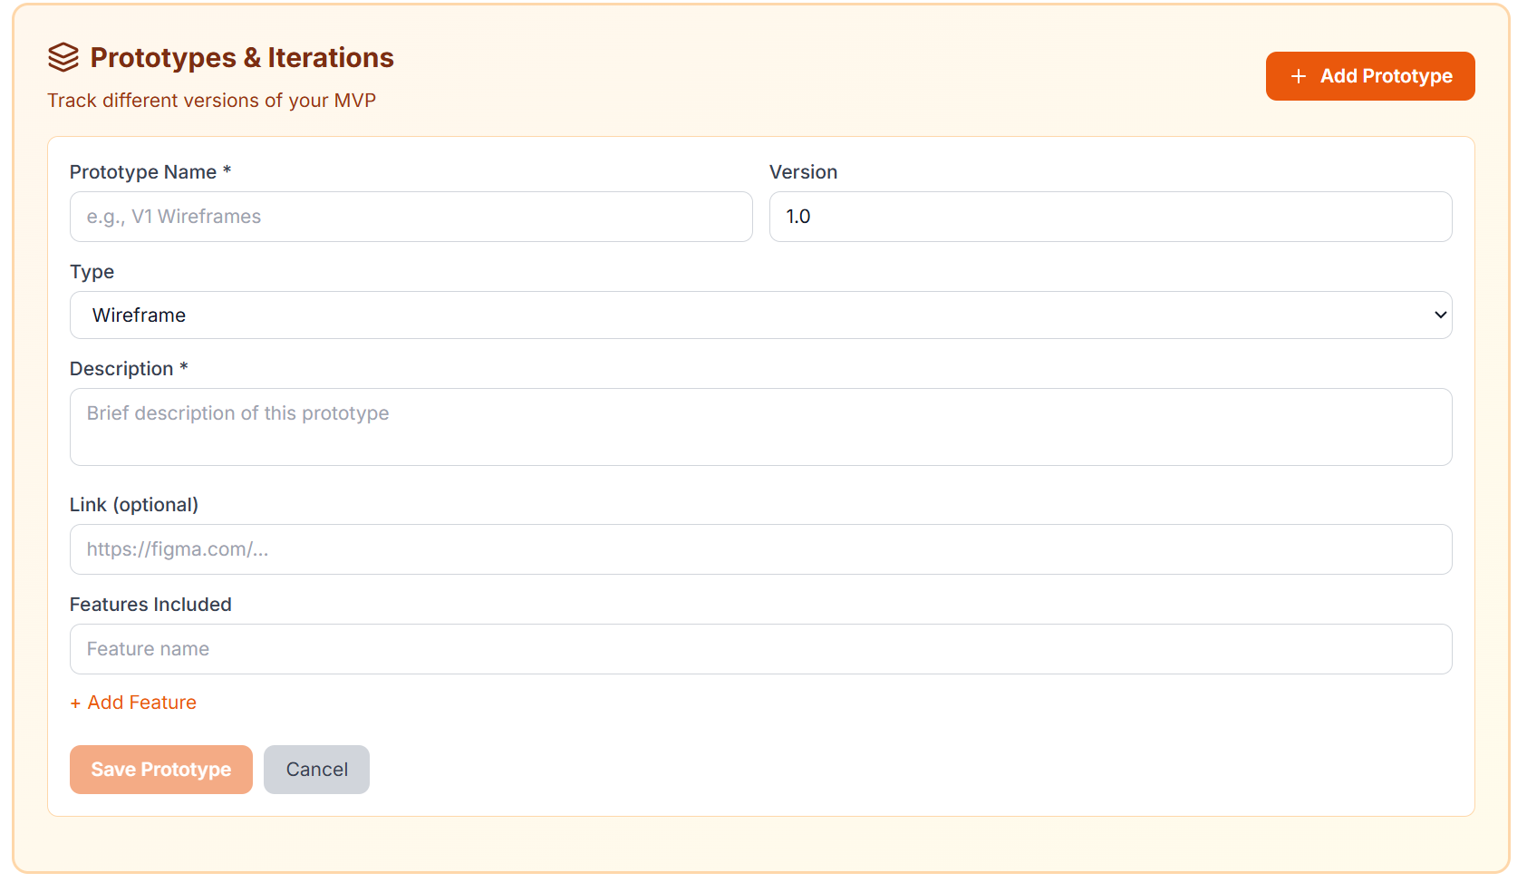Click the Link optional label
Screen dimensions: 1527x892
134,505
